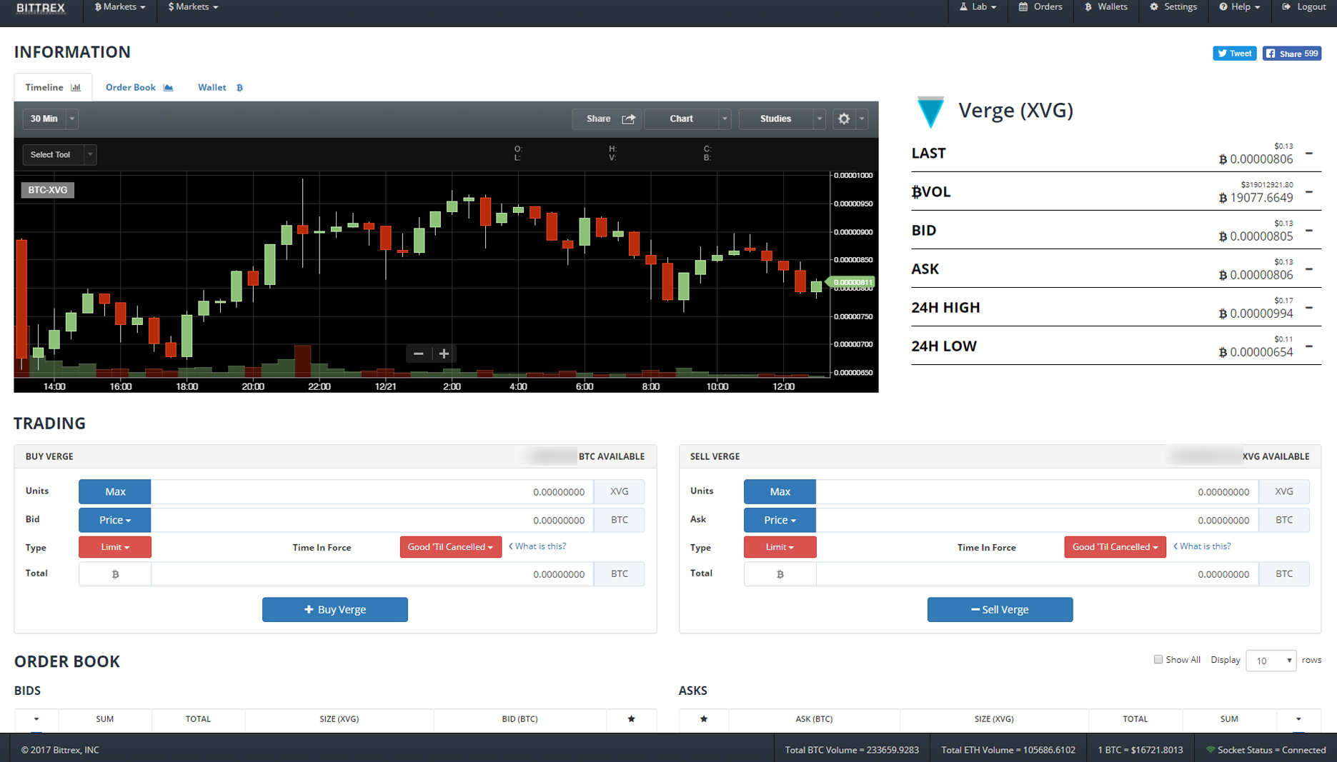
Task: Click Buy panel 'What is this?' link
Action: 537,546
